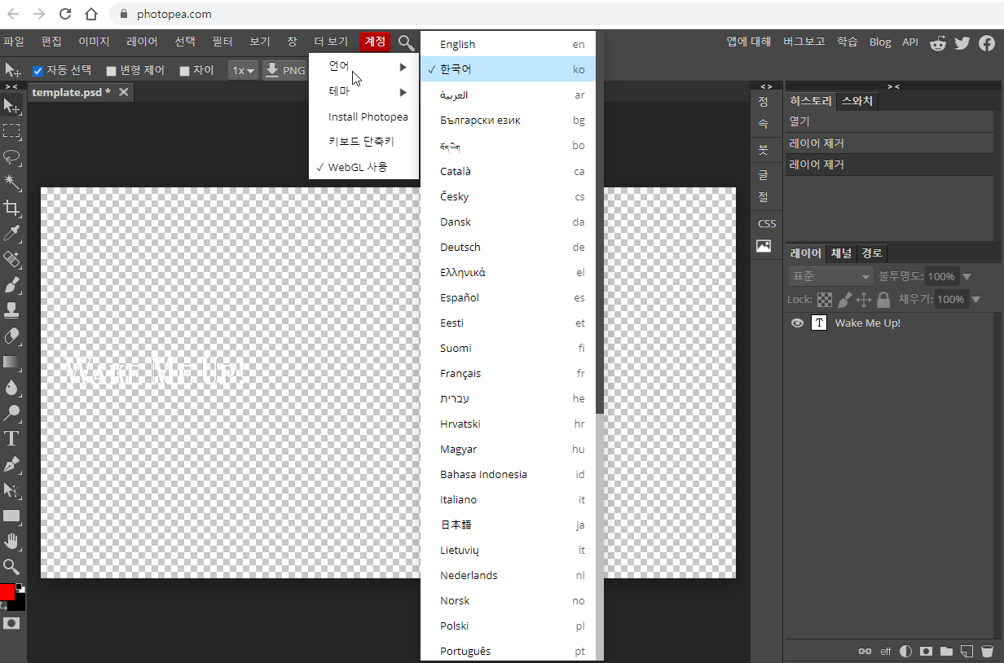The height and width of the screenshot is (663, 1004).
Task: Select the Type tool
Action: pos(11,438)
